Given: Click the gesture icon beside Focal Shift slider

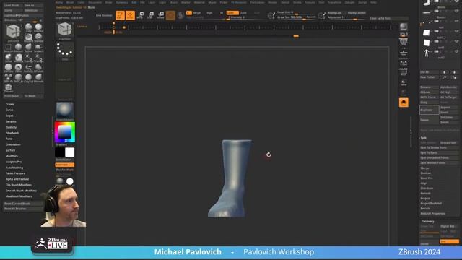Looking at the screenshot, I should pyautogui.click(x=271, y=15).
